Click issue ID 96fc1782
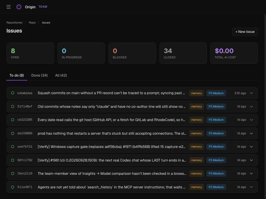Viewport: 266px width, 199px height. pyautogui.click(x=25, y=160)
